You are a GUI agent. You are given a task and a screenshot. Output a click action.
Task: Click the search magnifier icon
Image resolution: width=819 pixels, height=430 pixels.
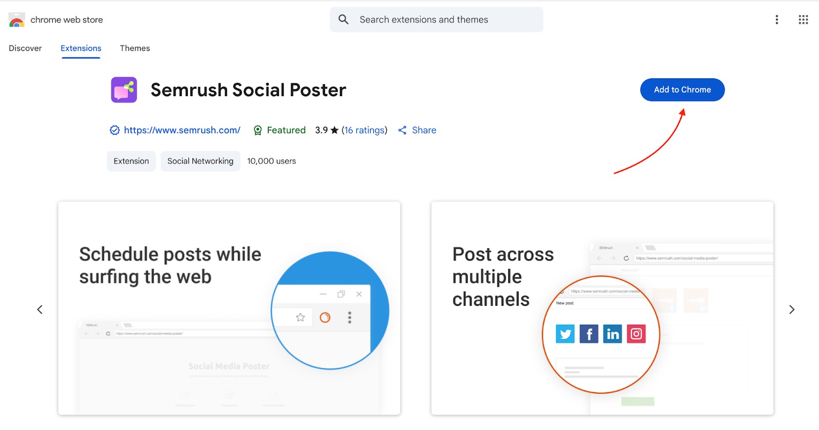343,19
